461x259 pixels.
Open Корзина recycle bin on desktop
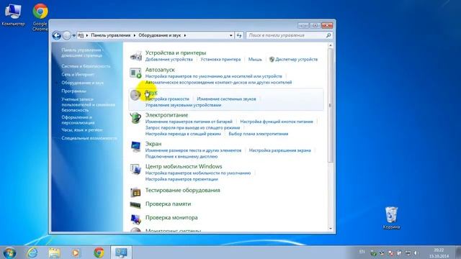(391, 218)
